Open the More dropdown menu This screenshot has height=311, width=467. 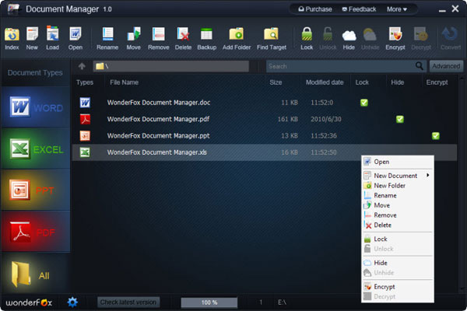[397, 9]
